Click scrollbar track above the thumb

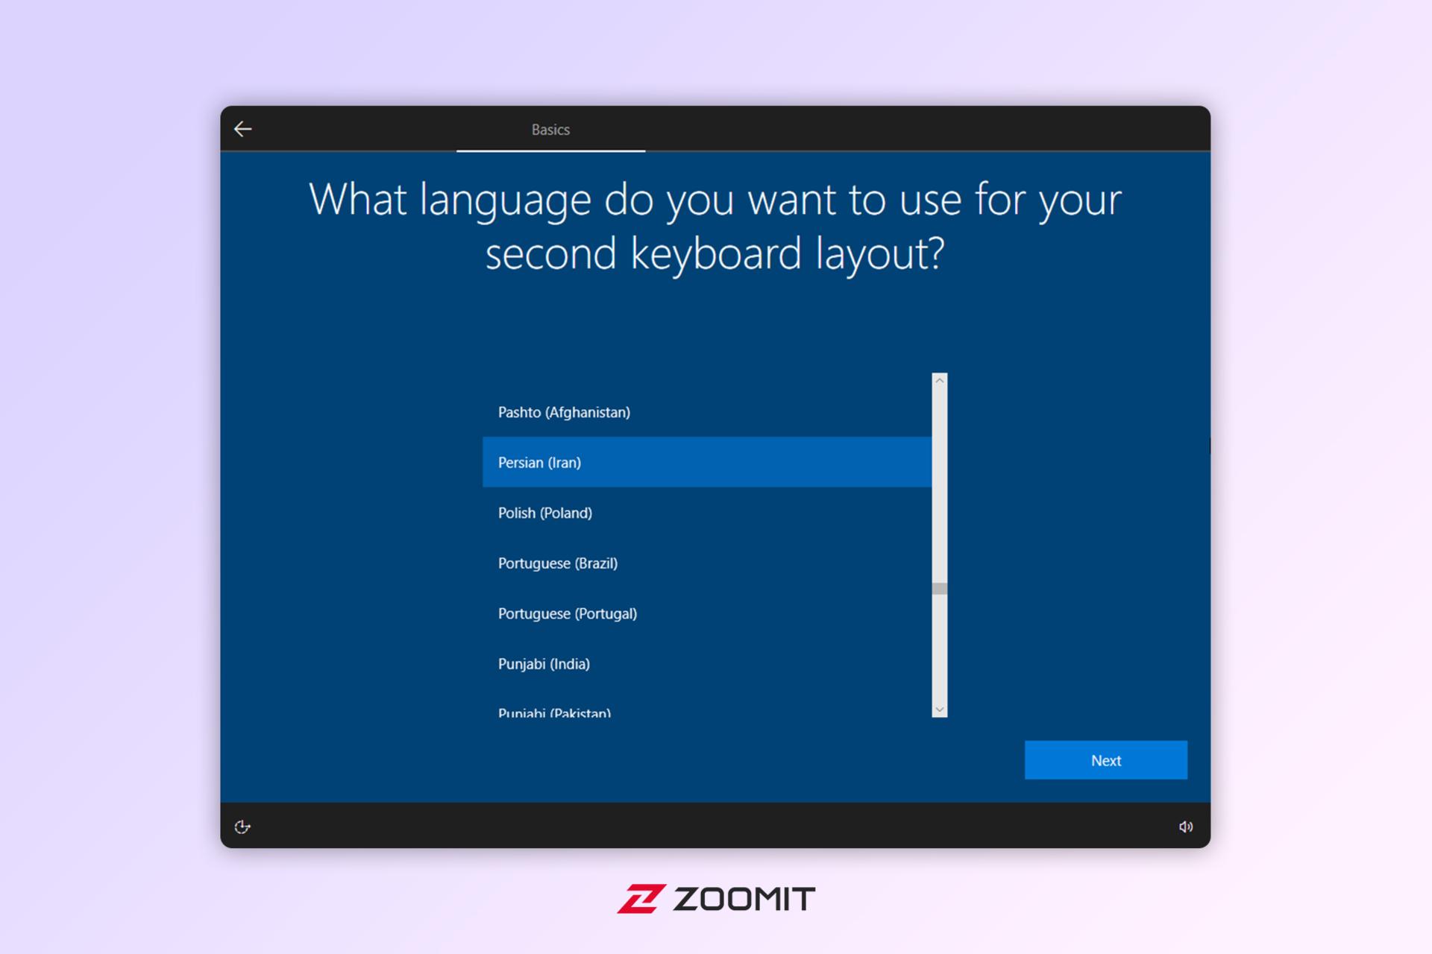(940, 484)
